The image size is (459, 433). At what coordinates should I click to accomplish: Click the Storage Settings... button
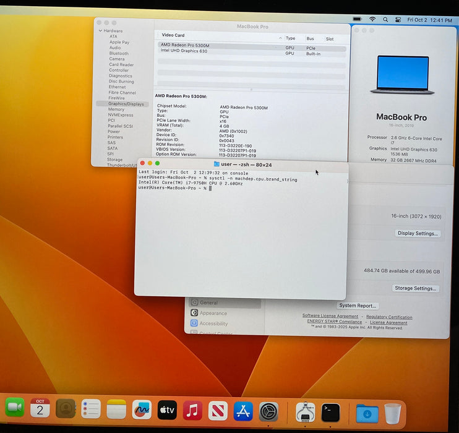(x=415, y=288)
